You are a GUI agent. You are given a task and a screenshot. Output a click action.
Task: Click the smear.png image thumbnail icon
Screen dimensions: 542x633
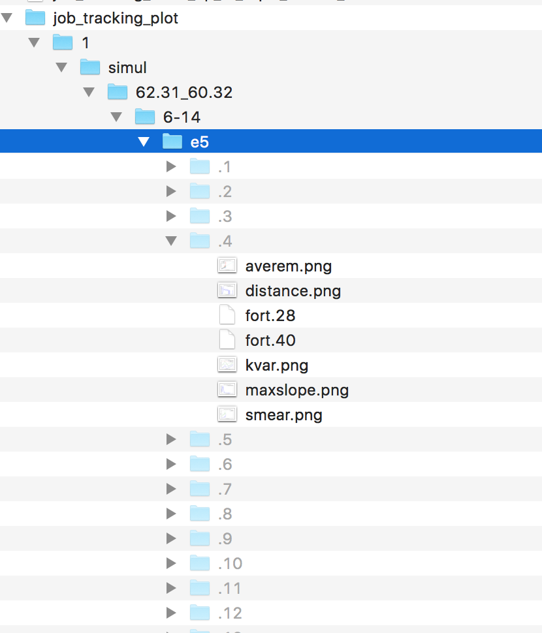pos(227,414)
